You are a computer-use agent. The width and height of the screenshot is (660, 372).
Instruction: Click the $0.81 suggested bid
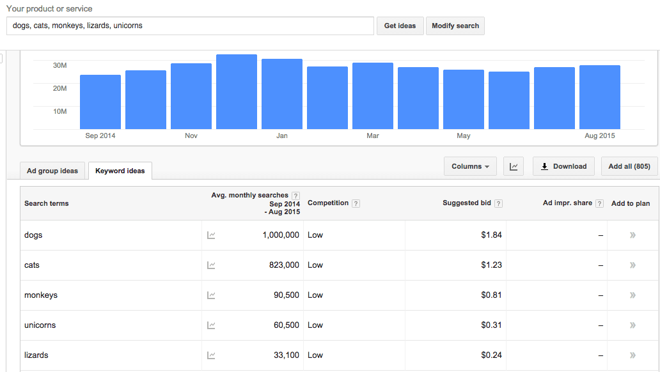pyautogui.click(x=491, y=295)
